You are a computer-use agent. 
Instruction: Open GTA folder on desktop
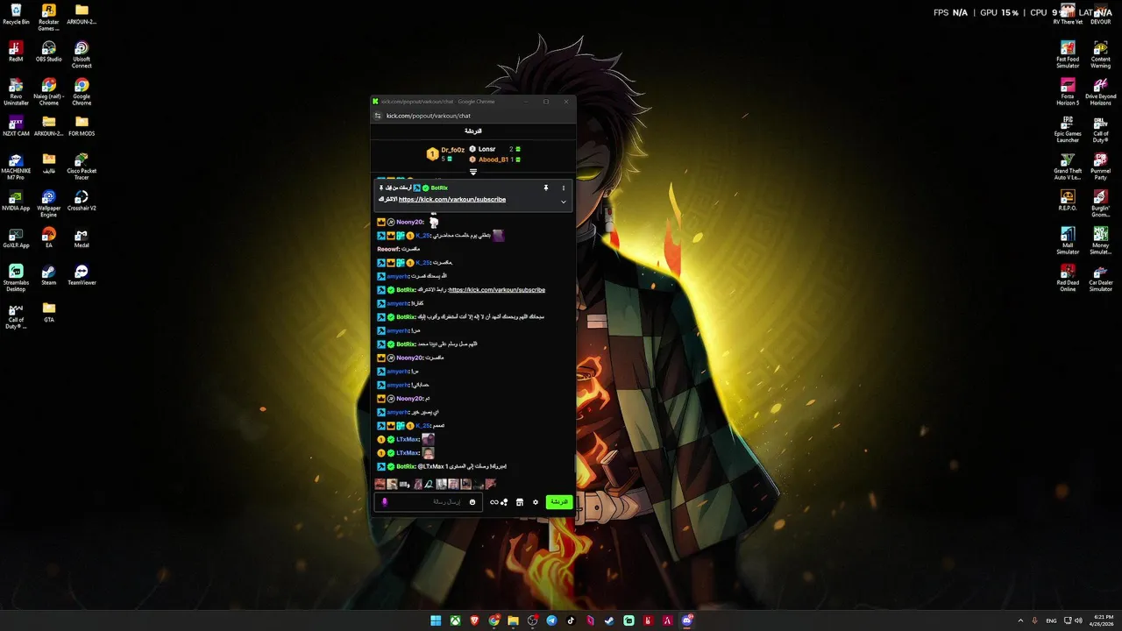(49, 312)
